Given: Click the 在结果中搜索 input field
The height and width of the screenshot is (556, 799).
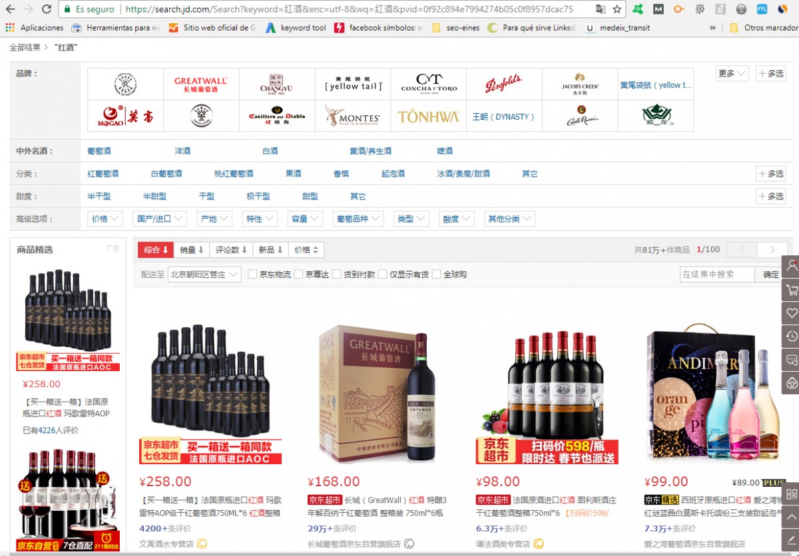Looking at the screenshot, I should click(x=716, y=274).
